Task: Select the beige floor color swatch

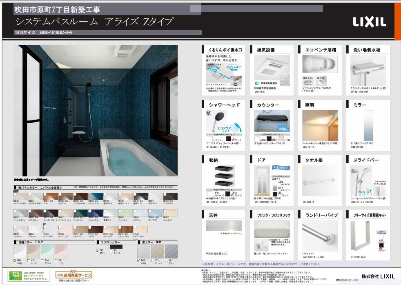Action: (x=158, y=252)
